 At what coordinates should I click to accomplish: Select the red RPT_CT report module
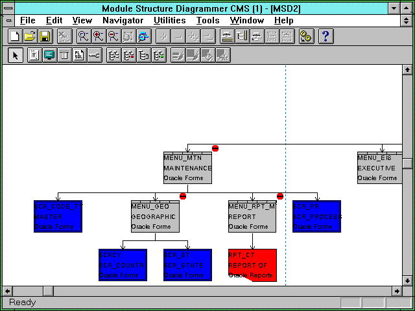pos(252,265)
